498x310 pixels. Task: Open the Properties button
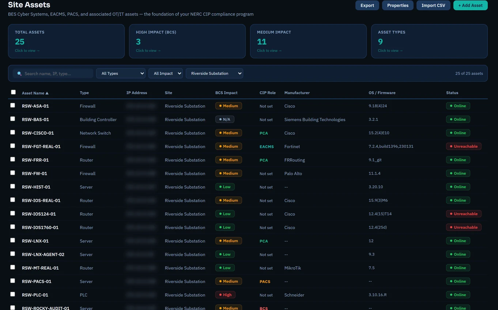point(398,5)
